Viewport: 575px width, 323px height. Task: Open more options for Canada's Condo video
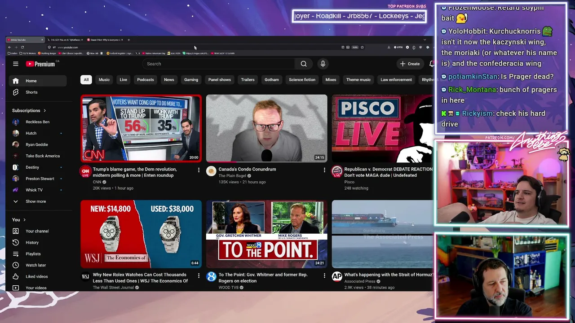pyautogui.click(x=324, y=170)
